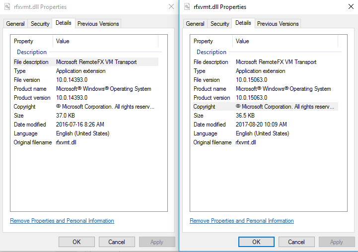Select date 2017-08-20 10:09 AM
Viewport: 358px width, 252px height.
(261, 125)
